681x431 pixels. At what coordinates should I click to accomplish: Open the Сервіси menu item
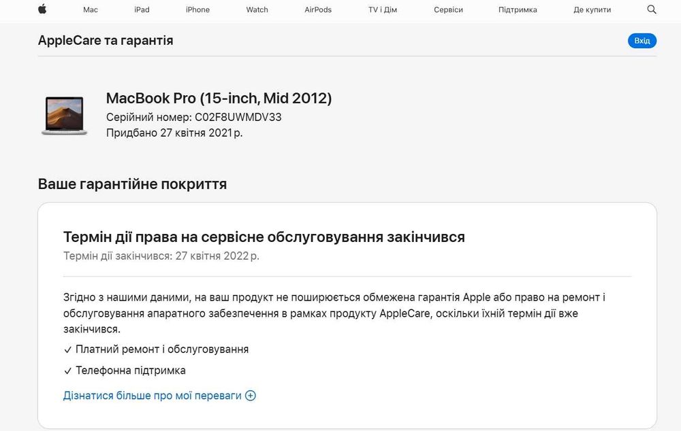(448, 10)
